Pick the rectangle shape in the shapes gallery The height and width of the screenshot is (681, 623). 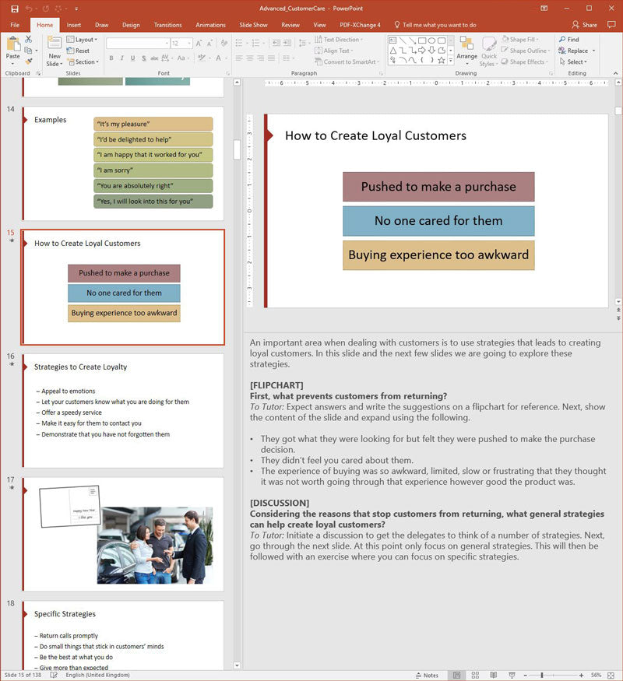pyautogui.click(x=422, y=40)
